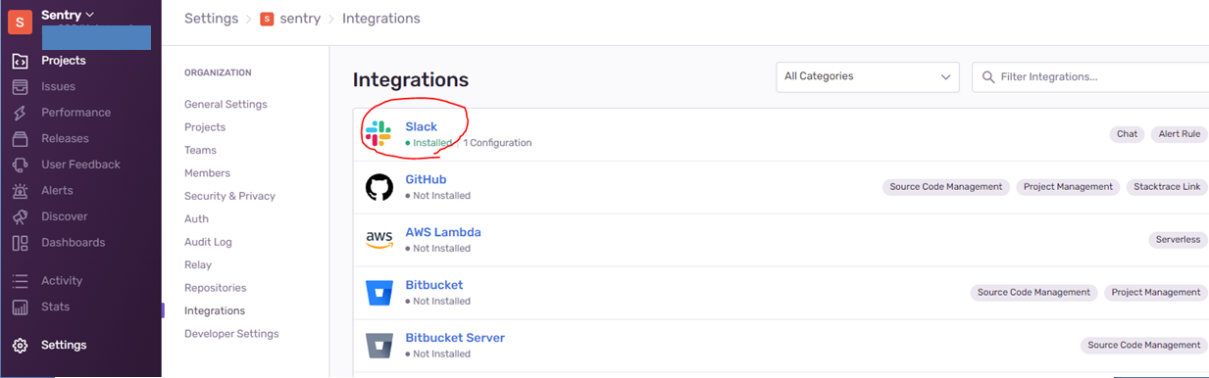Open Releases in the sidebar
This screenshot has height=378, width=1209.
(65, 138)
